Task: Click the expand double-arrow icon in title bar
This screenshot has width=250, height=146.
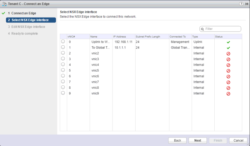Action: coord(247,3)
